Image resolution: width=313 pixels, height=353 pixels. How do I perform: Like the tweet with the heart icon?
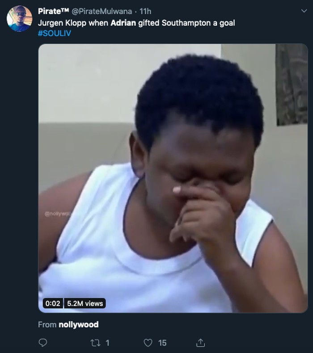point(148,343)
